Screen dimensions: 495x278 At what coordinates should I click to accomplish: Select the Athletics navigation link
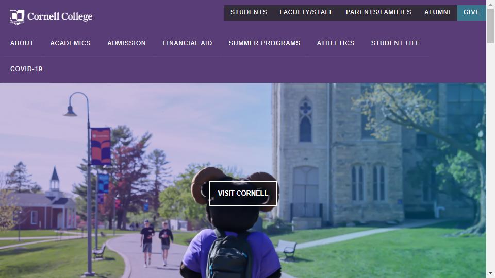(x=336, y=43)
